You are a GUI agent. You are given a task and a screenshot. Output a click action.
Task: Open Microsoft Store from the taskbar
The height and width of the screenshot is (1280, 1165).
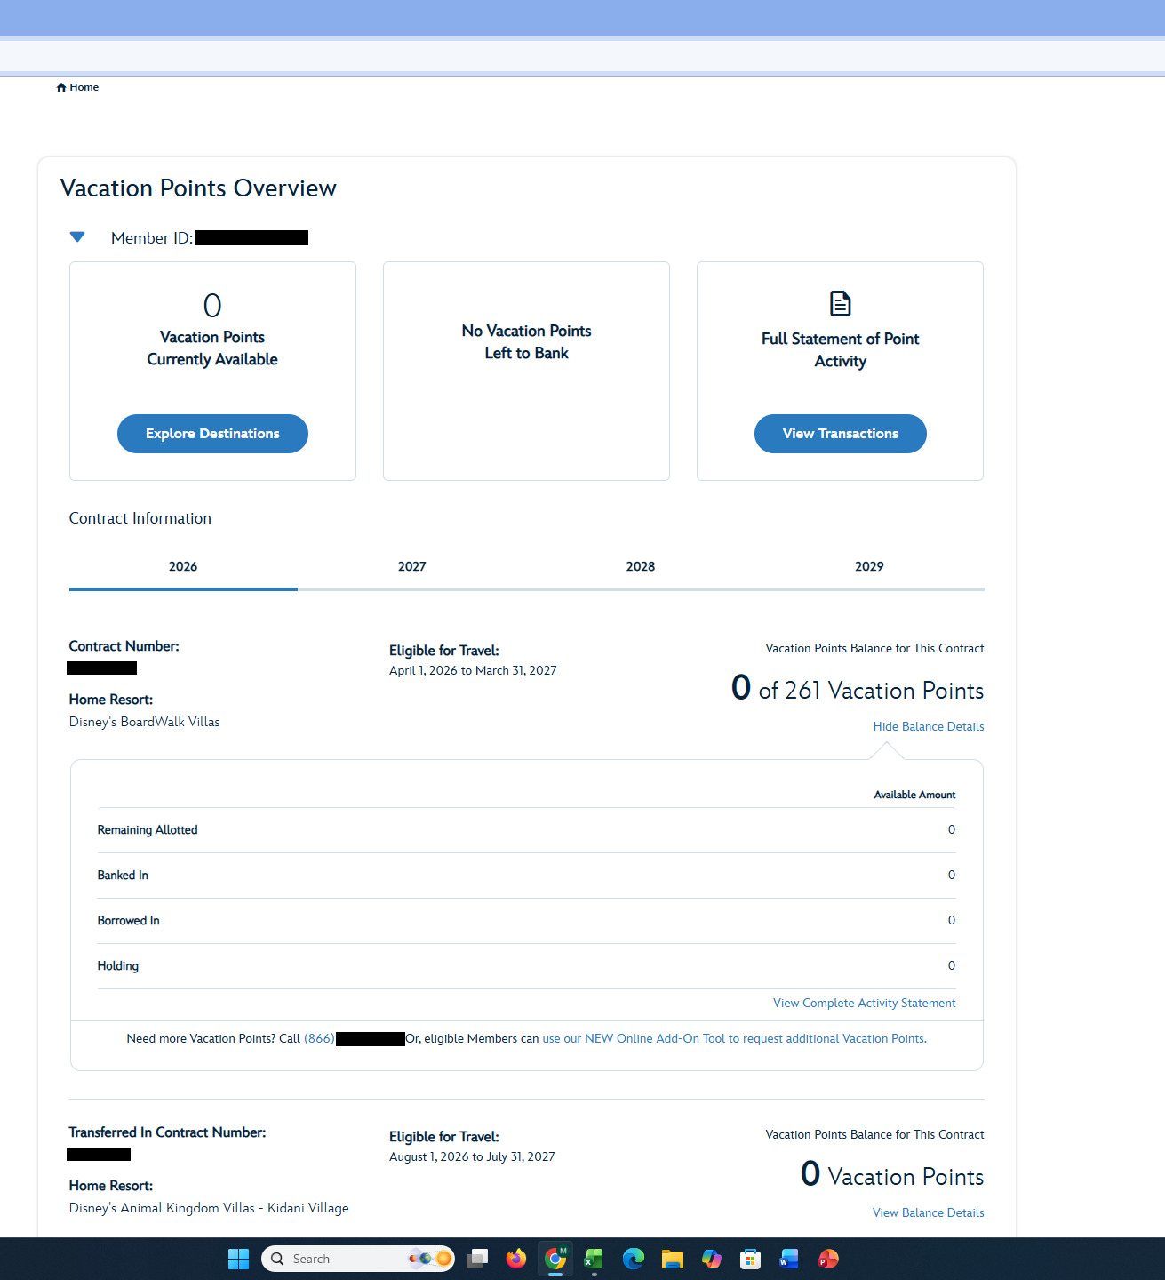coord(751,1259)
